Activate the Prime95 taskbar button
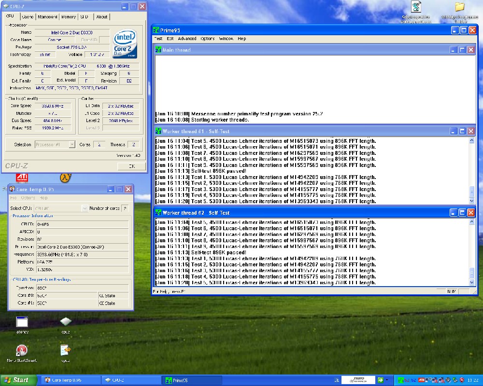Image resolution: width=483 pixels, height=386 pixels. coord(192,380)
